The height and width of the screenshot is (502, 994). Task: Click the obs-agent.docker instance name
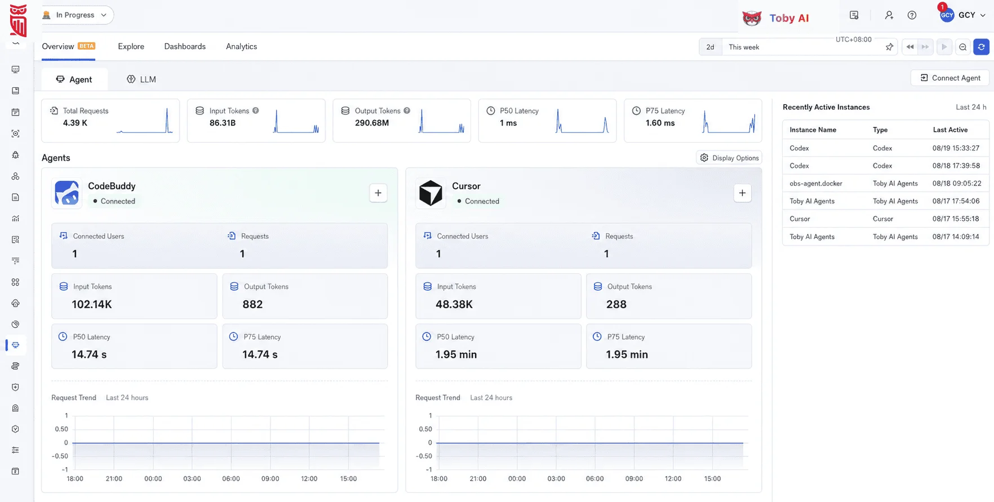pos(816,183)
